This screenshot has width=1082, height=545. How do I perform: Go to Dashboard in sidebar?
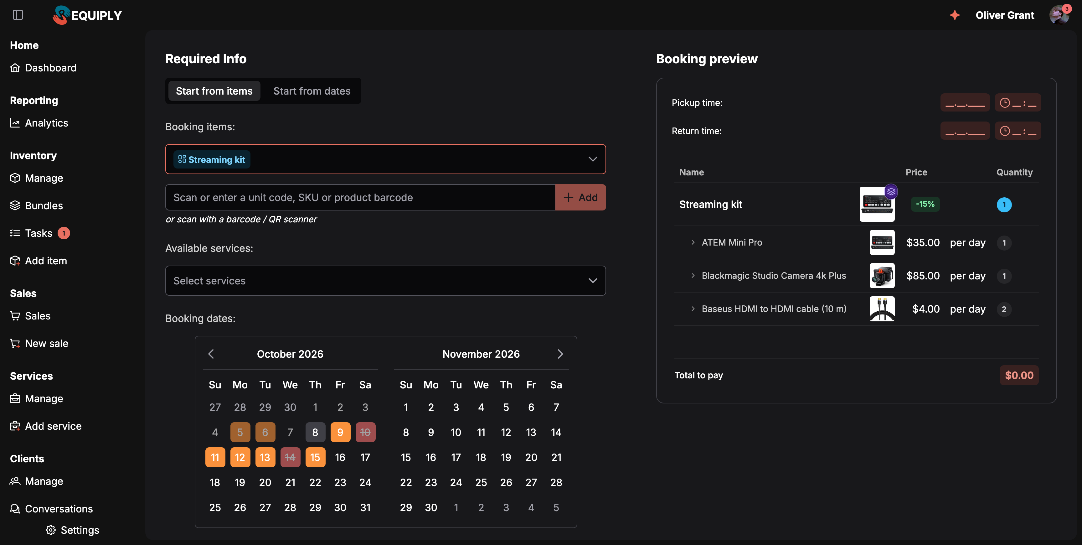coord(43,68)
